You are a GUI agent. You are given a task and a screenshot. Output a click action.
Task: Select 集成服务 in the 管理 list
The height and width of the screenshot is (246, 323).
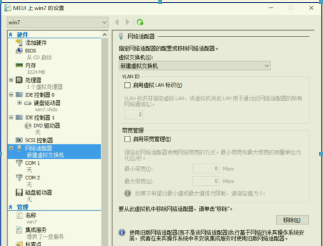coord(36,230)
